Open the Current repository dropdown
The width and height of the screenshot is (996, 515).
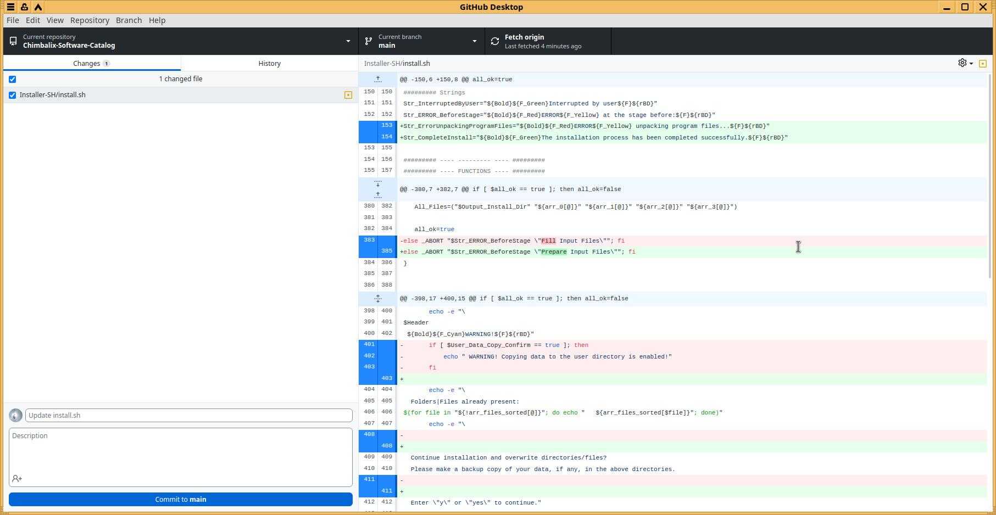point(181,41)
